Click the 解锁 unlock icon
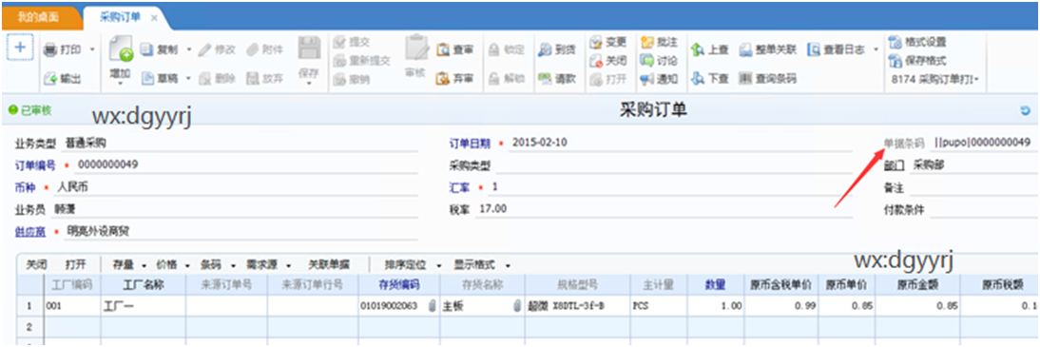 click(494, 79)
